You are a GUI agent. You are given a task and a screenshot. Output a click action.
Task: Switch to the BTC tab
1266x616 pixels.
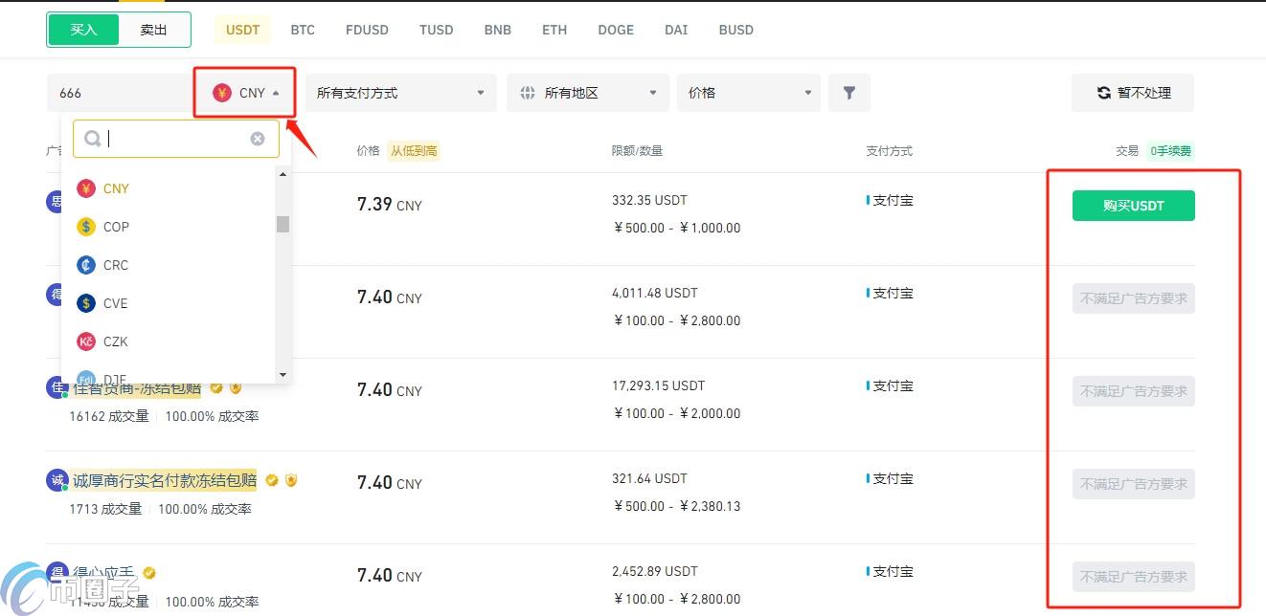(303, 29)
